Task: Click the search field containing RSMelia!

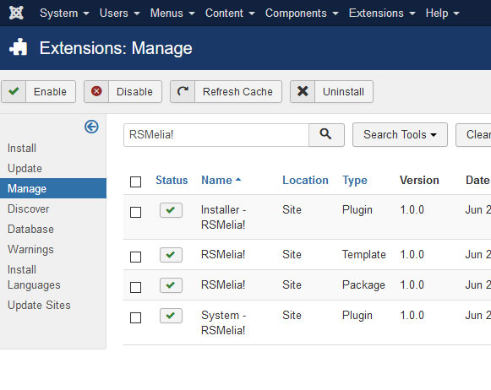Action: point(216,135)
